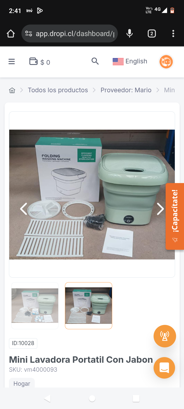Open the wallet balance showing $ 0

(x=40, y=62)
